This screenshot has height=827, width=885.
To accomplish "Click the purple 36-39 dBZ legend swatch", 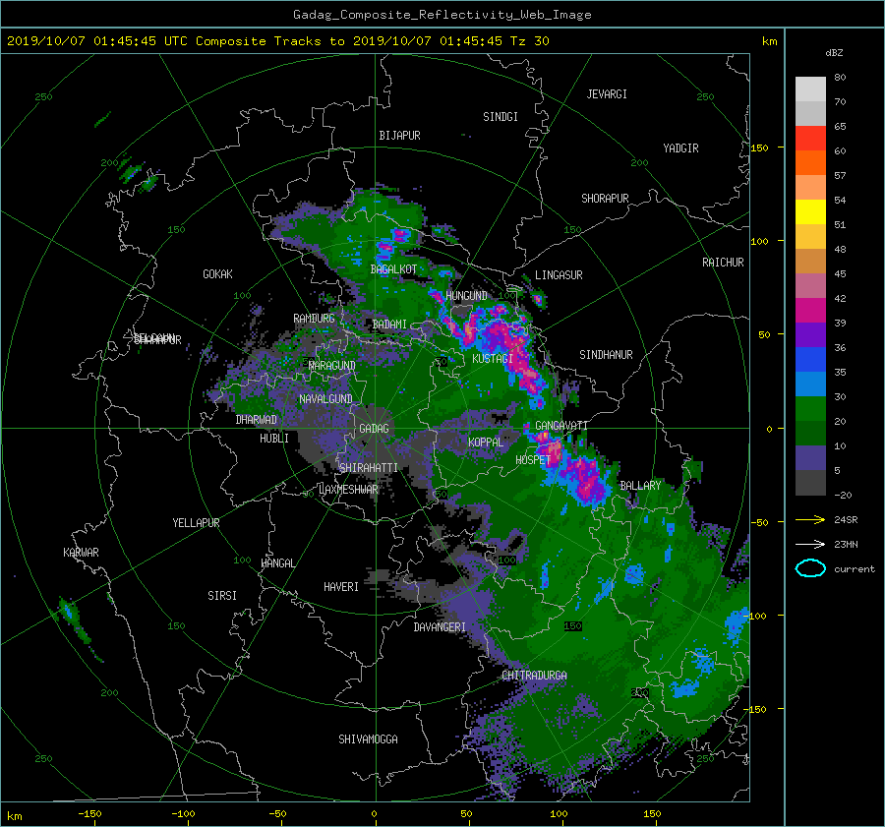I will (810, 334).
